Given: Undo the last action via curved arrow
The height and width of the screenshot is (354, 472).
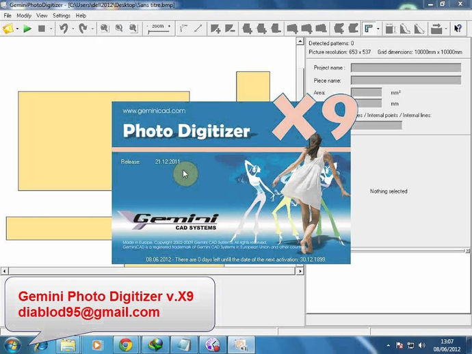Looking at the screenshot, I should 64,29.
